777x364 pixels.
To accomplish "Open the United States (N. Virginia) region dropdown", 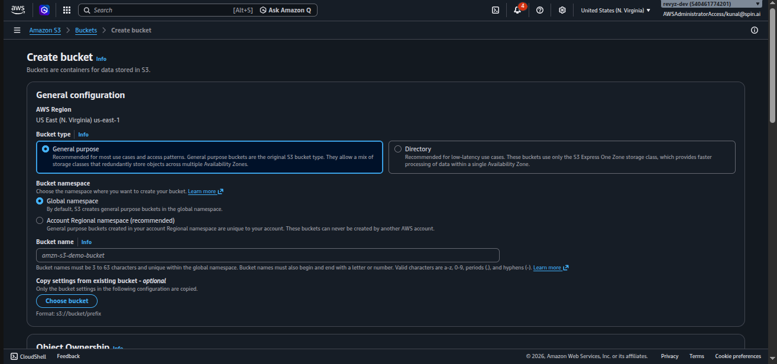I will click(x=616, y=10).
